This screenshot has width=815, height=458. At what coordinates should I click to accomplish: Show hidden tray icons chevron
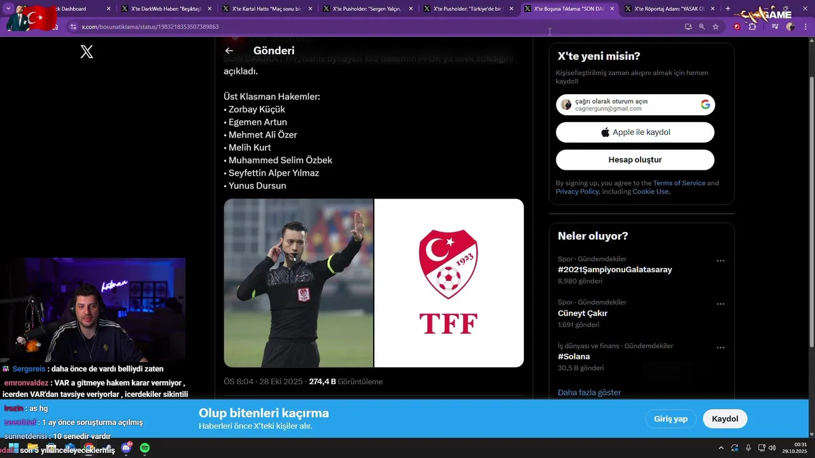(x=721, y=448)
